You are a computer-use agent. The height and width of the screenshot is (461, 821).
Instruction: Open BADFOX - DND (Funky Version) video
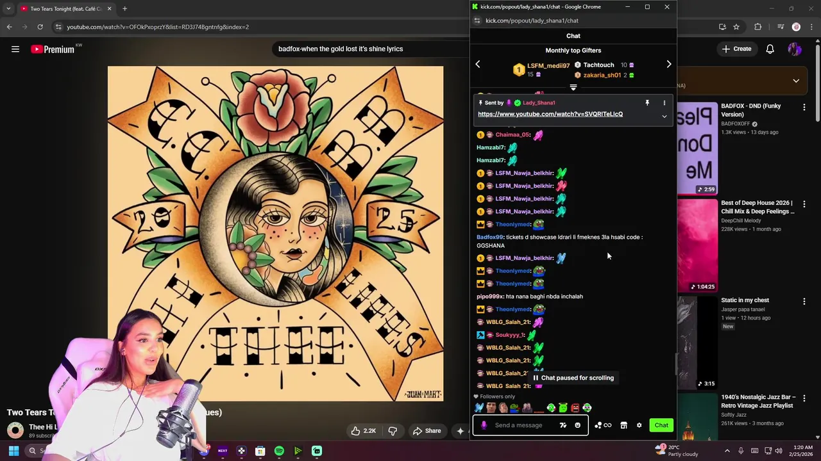click(751, 110)
